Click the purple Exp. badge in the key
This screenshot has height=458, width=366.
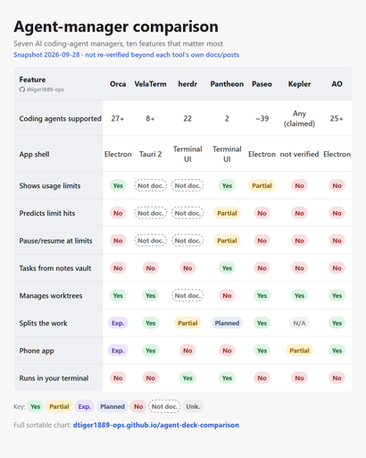[x=85, y=406]
